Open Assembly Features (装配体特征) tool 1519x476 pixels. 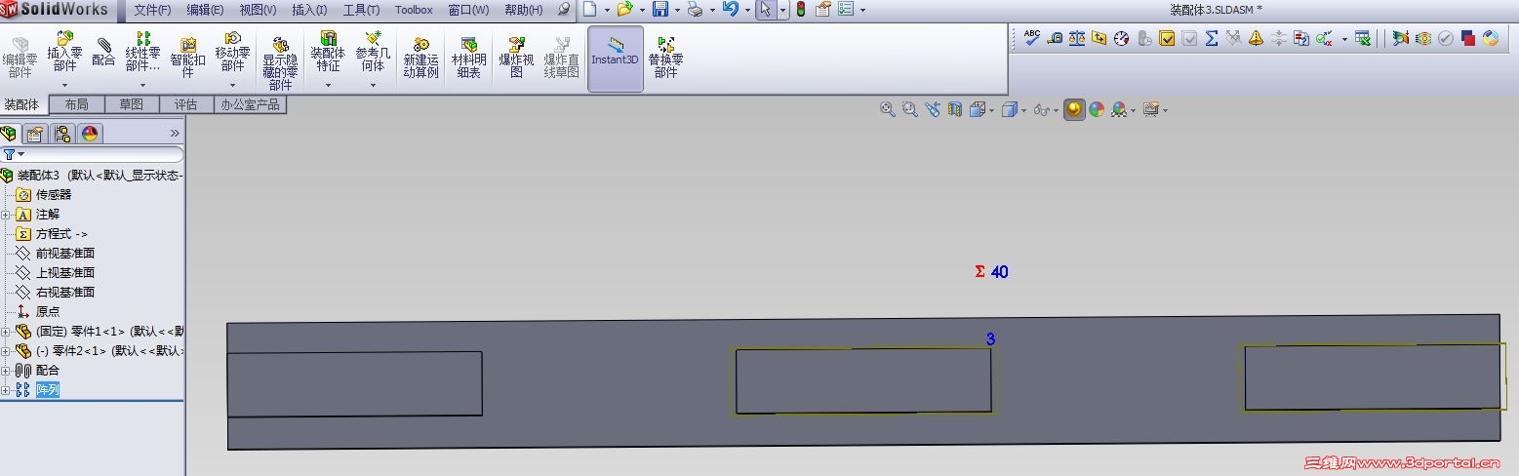click(328, 51)
